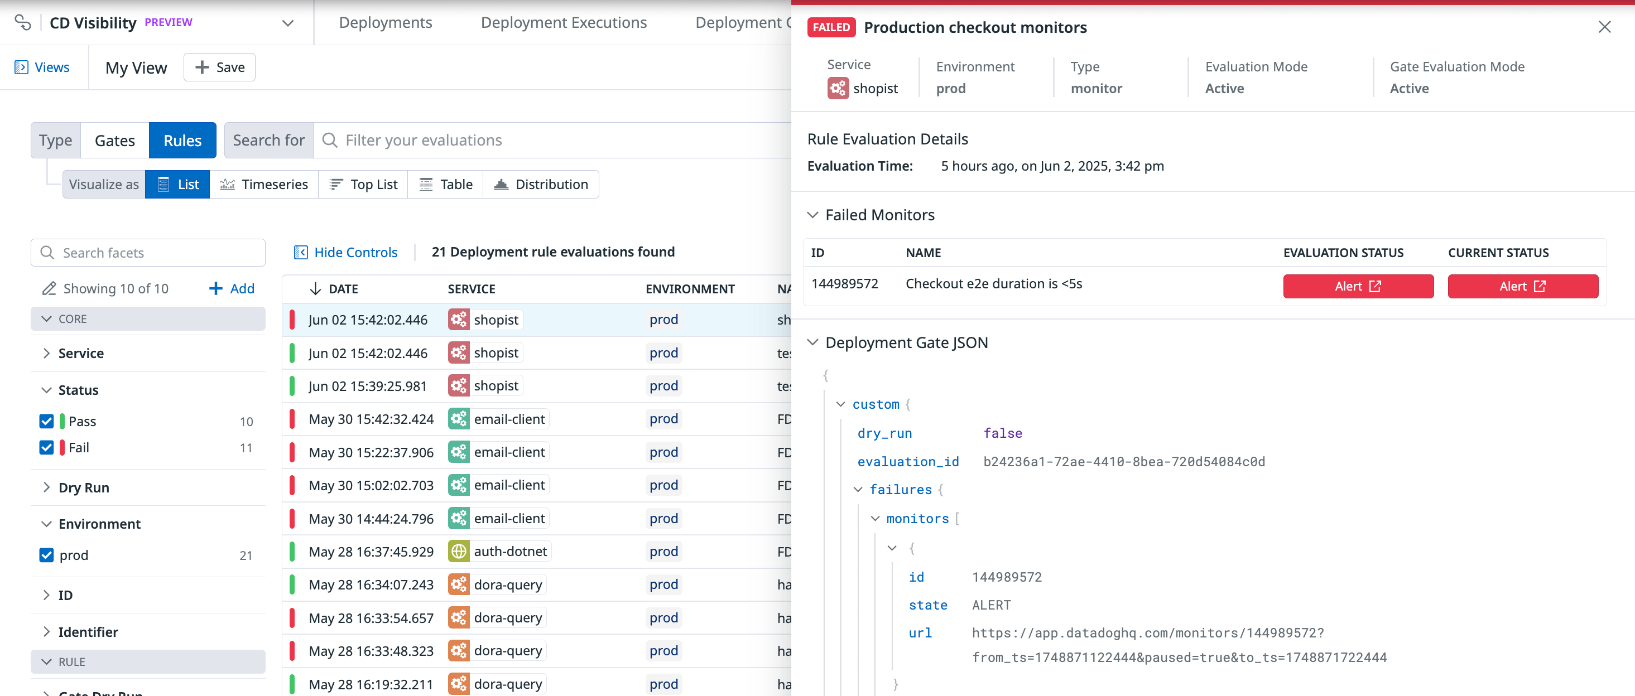Uncheck the Fail status filter
This screenshot has width=1635, height=696.
pos(46,447)
